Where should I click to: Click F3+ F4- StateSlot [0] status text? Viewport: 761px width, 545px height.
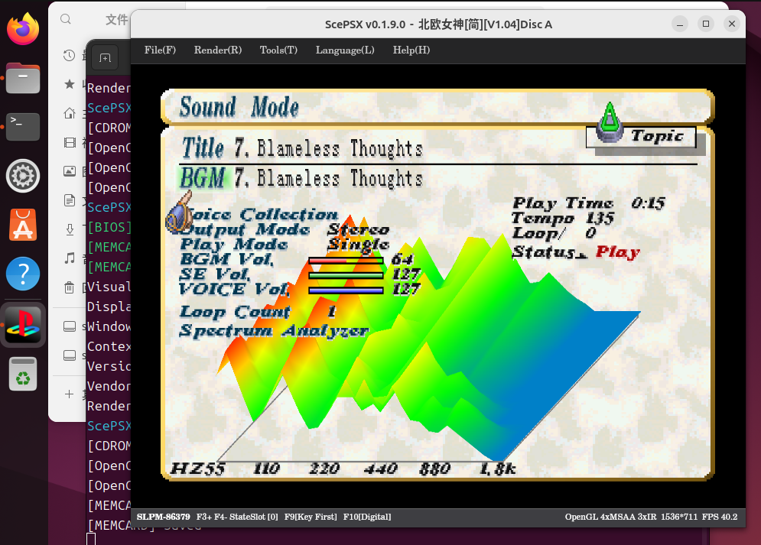[x=237, y=517]
